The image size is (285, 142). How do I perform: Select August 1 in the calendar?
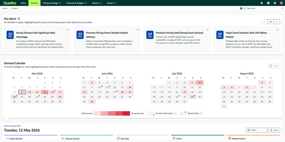pyautogui.click(x=262, y=83)
